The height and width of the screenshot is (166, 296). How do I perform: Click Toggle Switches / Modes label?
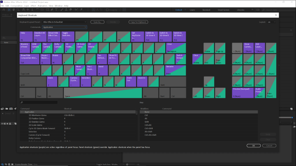107,164
